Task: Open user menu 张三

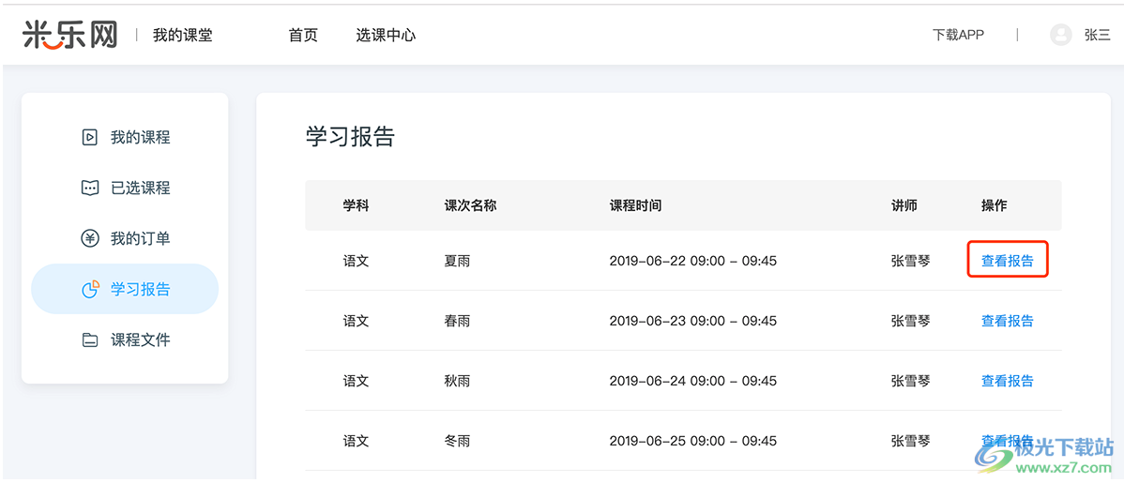Action: (1097, 35)
